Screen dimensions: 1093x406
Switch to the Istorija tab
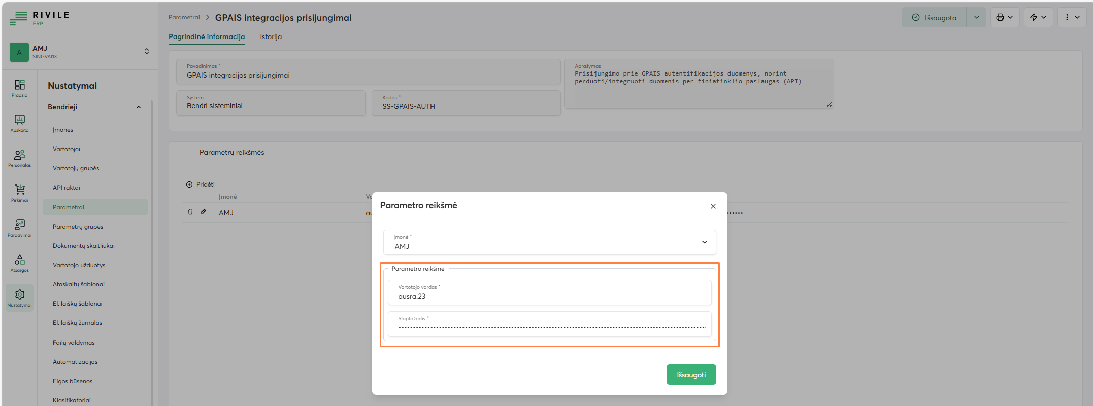click(x=271, y=37)
